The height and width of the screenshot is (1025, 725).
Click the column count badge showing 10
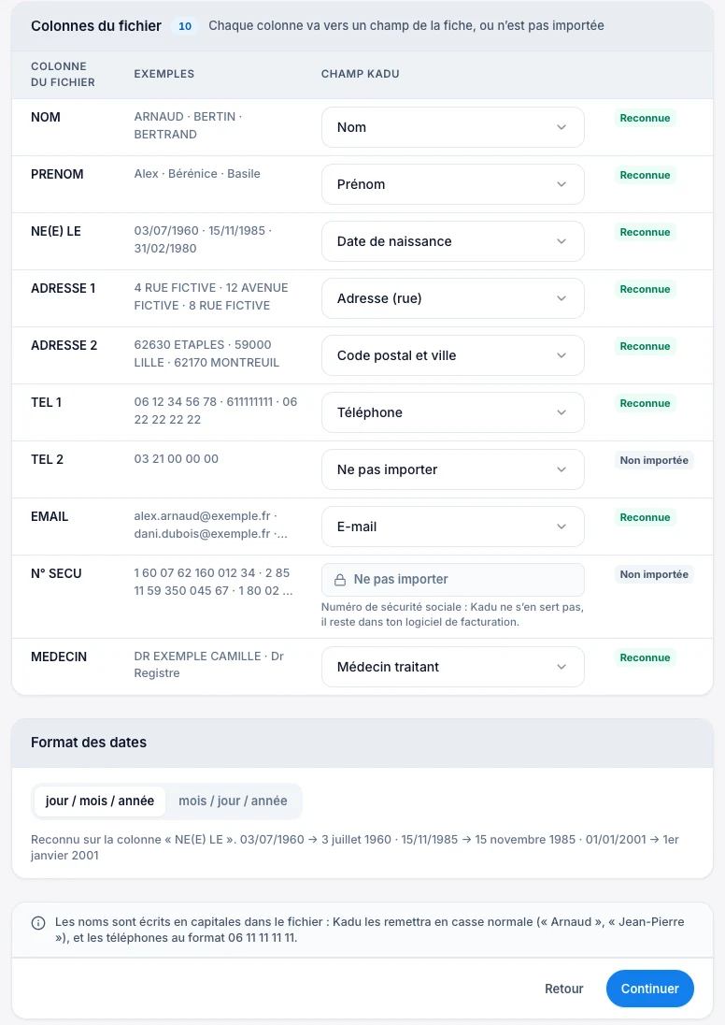click(185, 26)
